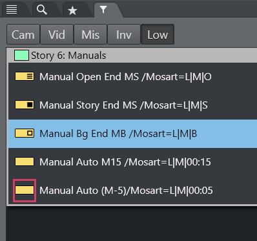This screenshot has height=241, width=257.
Task: Click the red-outlined Manual Auto (M-5) icon
Action: 25,191
